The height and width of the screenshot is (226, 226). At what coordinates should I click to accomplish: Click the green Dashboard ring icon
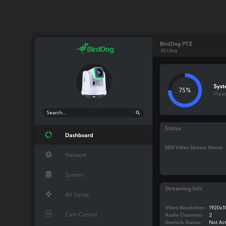point(49,135)
